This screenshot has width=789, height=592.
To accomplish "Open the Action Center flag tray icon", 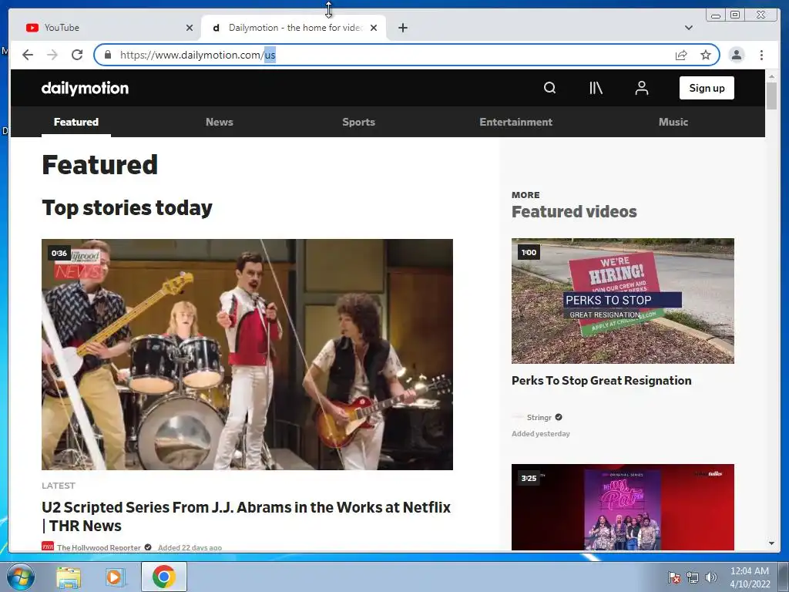I will [674, 577].
